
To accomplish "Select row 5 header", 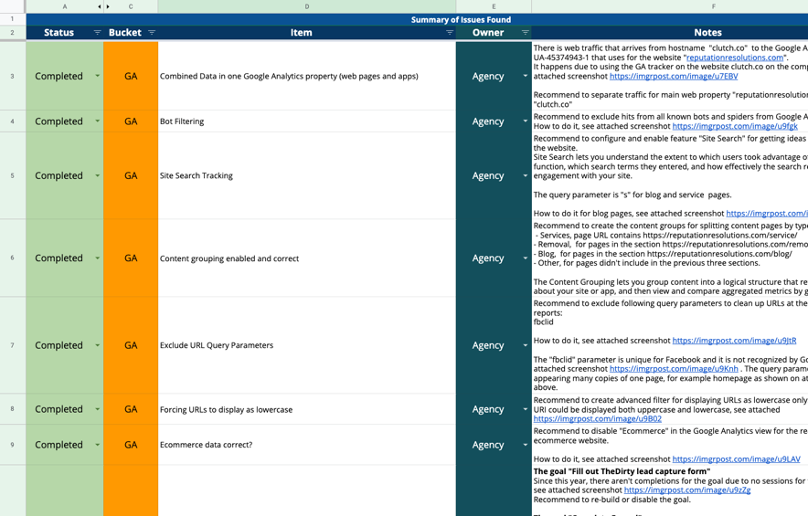I will (13, 175).
